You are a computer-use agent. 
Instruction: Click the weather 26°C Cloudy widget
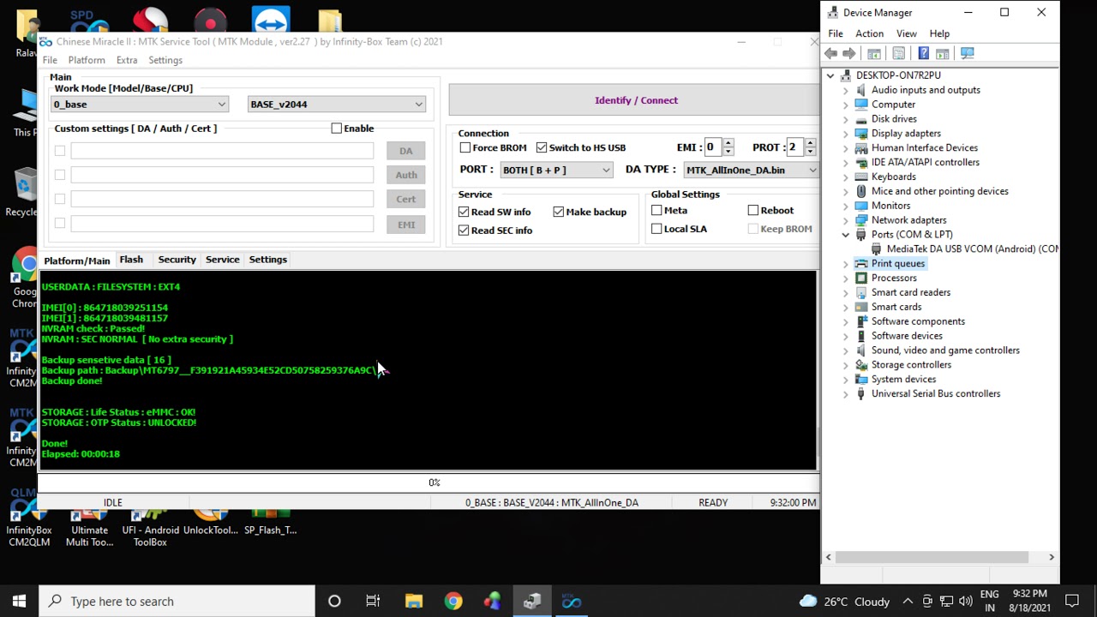pos(845,602)
